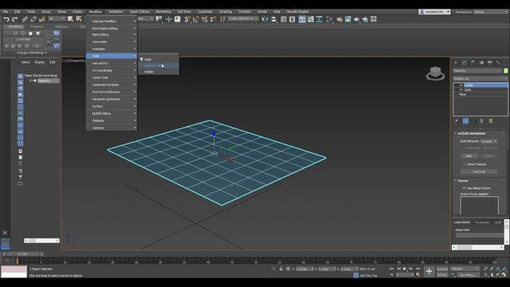Click the Bake button in mCloth Simulation
The height and width of the screenshot is (287, 510).
469,156
